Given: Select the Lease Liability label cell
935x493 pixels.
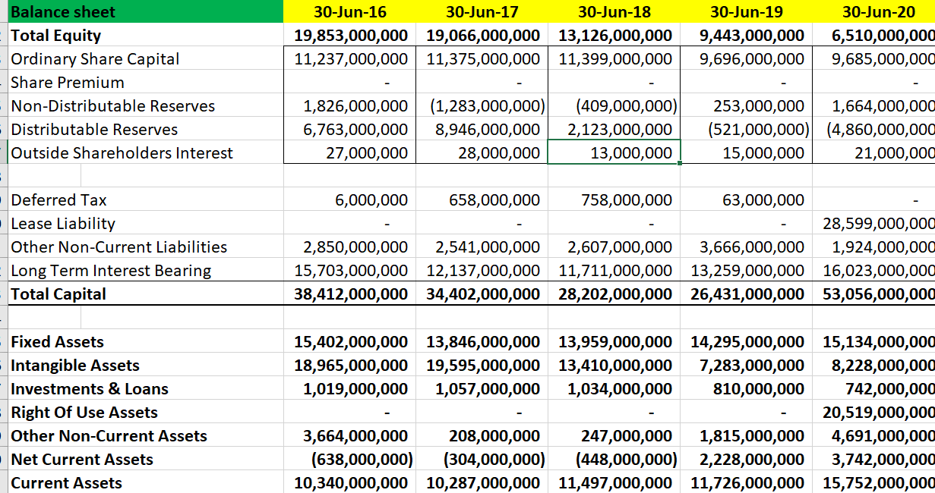Looking at the screenshot, I should tap(55, 223).
